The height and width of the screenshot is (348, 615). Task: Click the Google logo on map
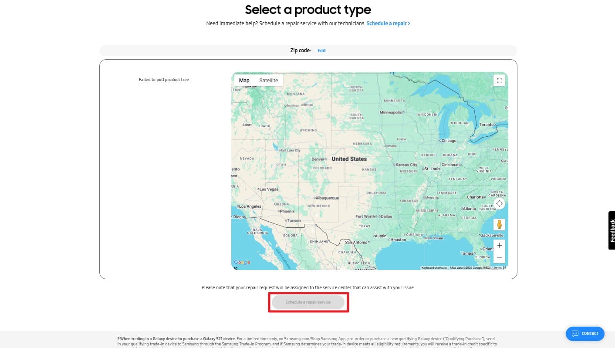point(242,262)
